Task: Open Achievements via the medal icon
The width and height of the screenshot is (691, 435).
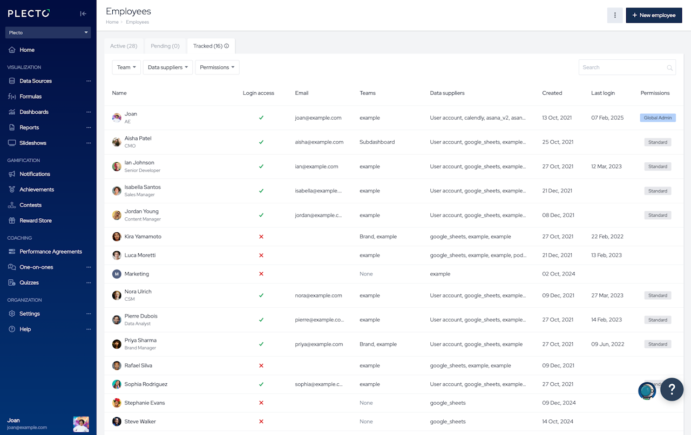Action: click(x=12, y=190)
